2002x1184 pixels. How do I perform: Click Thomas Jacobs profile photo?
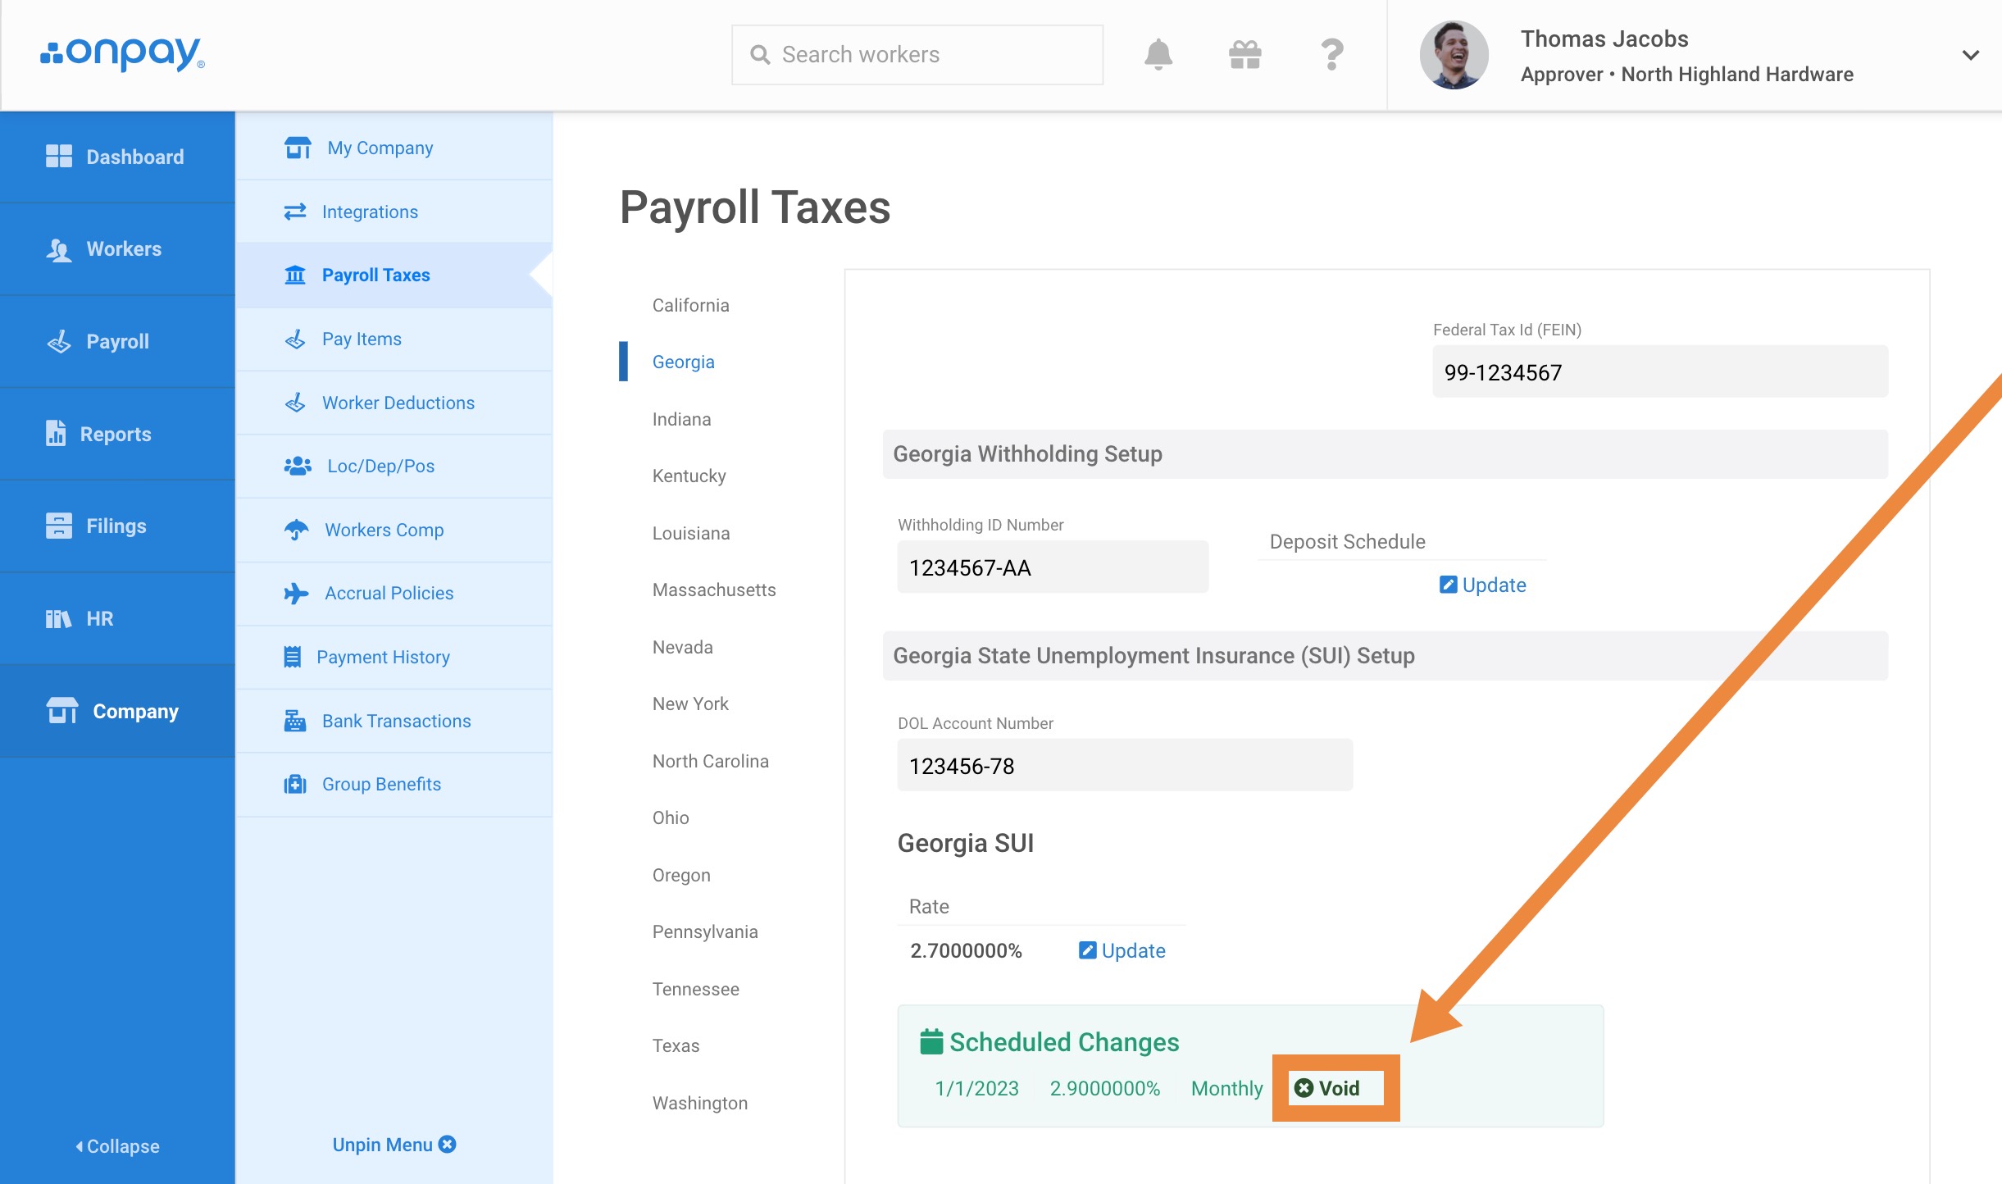click(1454, 55)
